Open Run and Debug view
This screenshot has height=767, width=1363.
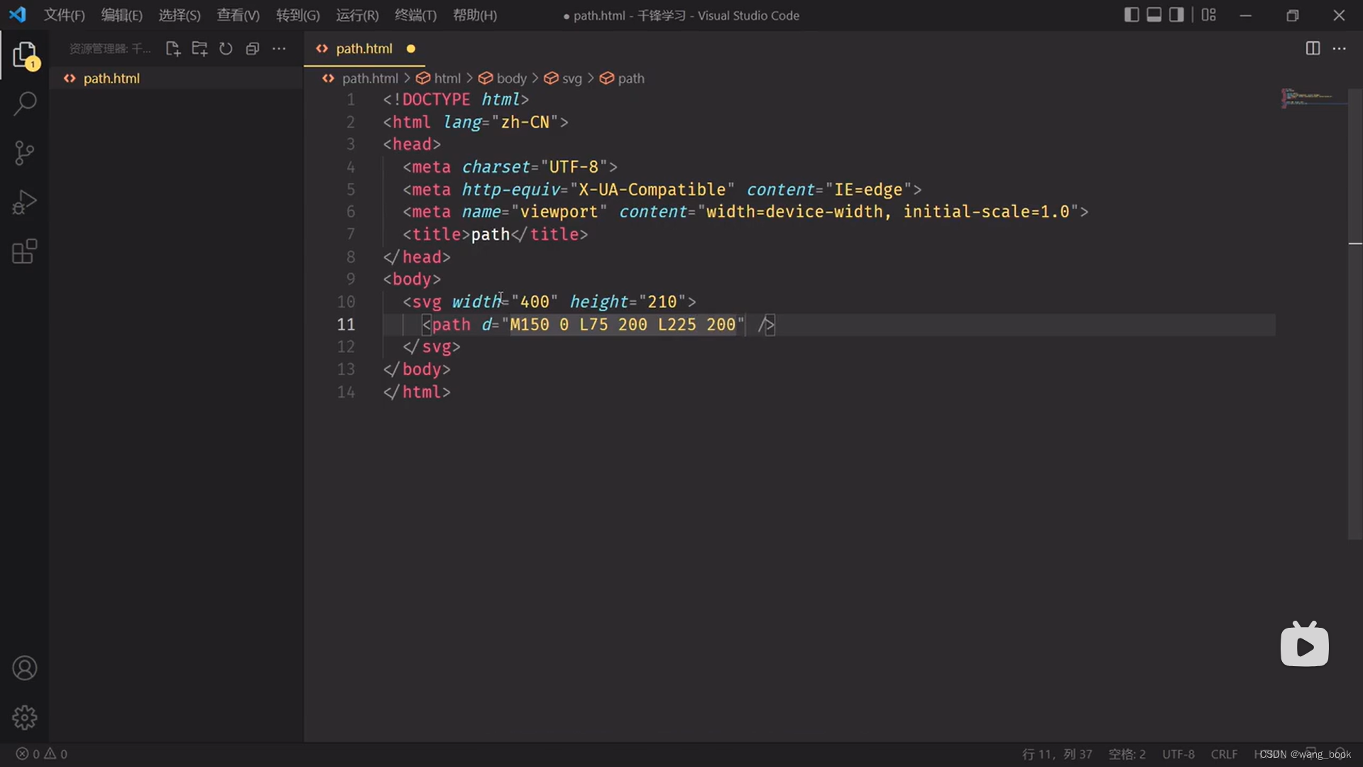pos(25,202)
